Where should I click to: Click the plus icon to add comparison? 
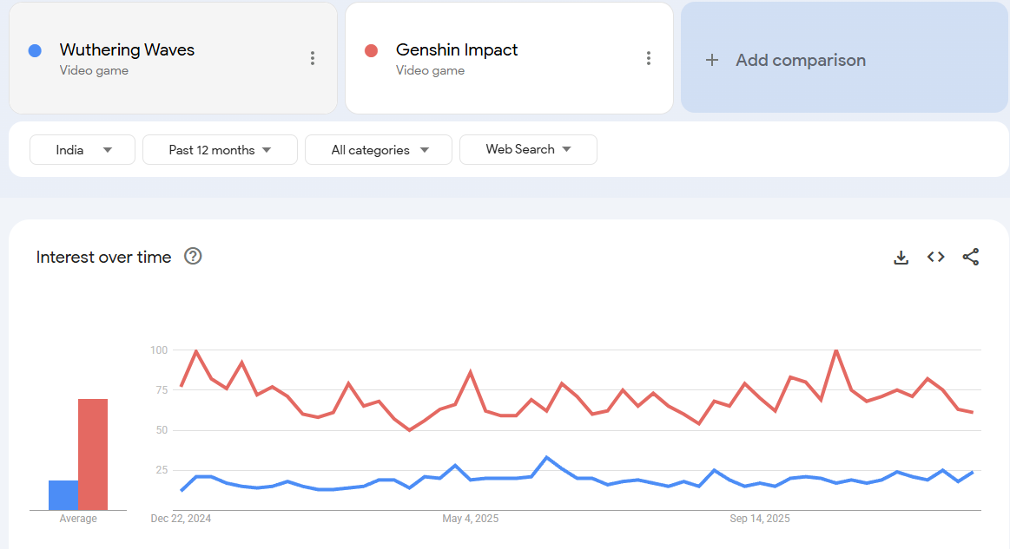coord(712,60)
